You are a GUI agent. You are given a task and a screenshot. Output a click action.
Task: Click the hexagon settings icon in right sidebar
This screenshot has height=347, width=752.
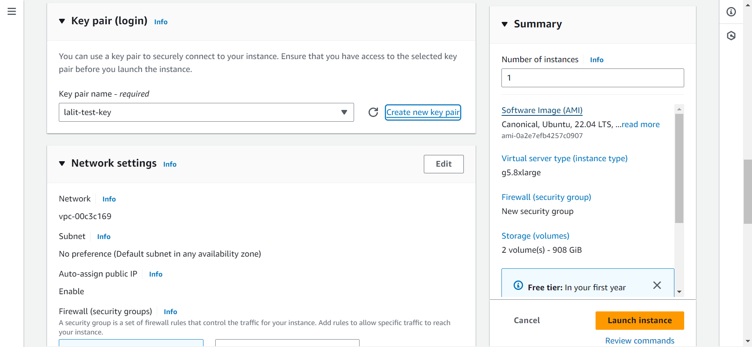[x=731, y=36]
